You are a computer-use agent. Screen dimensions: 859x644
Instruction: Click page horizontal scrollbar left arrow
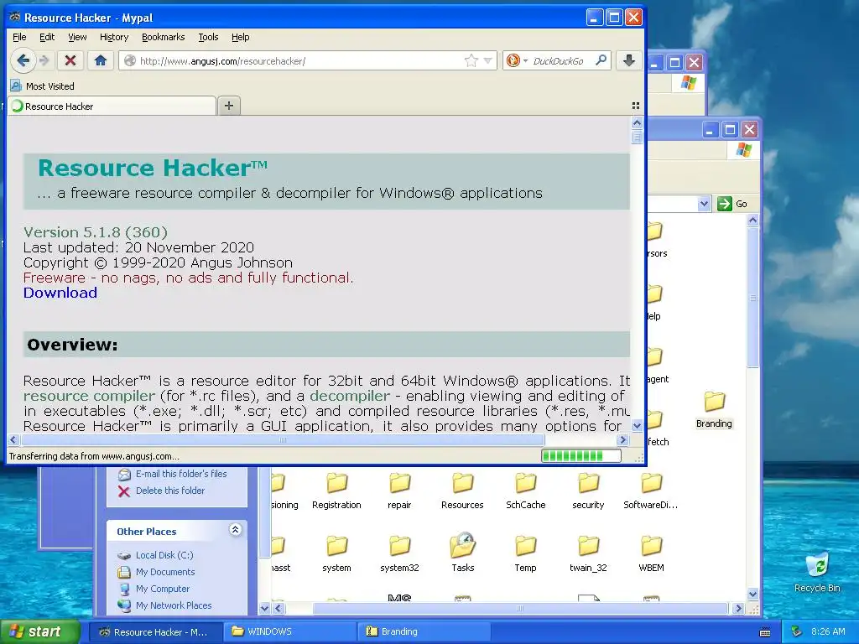tap(13, 439)
